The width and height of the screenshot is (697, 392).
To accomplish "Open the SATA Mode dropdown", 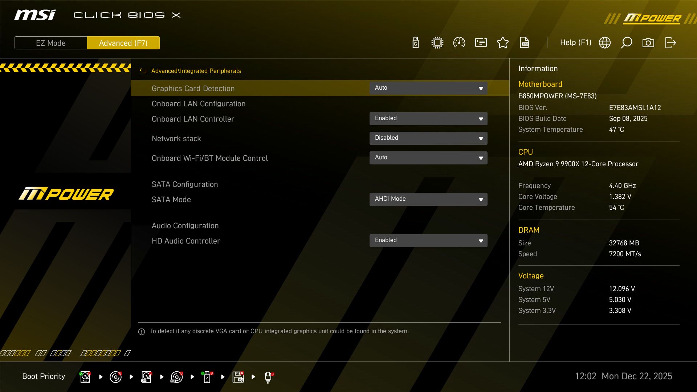I will tap(428, 199).
